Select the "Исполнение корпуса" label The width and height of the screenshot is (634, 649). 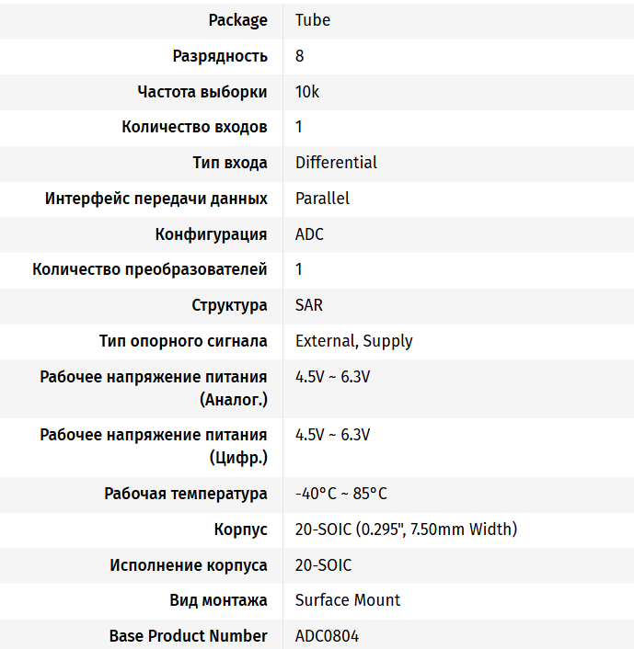[189, 565]
